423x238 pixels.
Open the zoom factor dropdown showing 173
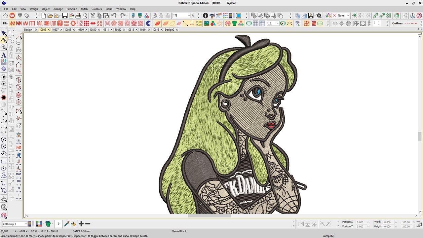click(x=189, y=16)
